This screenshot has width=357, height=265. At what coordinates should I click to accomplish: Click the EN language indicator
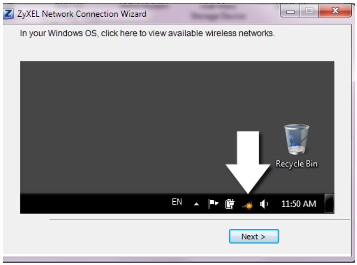(177, 202)
